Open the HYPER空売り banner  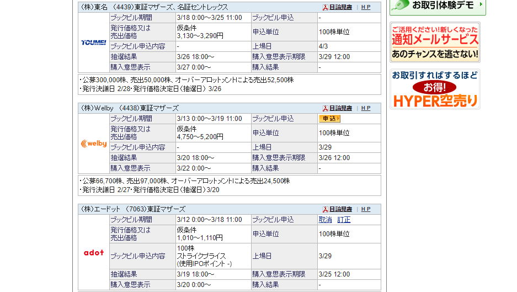[435, 89]
